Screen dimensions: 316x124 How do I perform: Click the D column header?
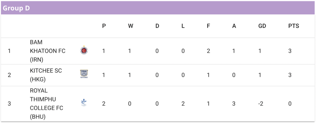pyautogui.click(x=157, y=26)
